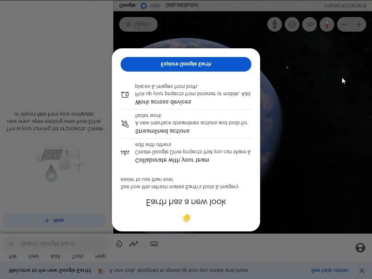Toggle the rotation lock icon next to 3D

(292, 24)
